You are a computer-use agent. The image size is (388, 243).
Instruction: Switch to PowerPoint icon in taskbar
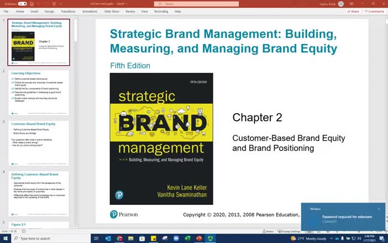pyautogui.click(x=198, y=239)
